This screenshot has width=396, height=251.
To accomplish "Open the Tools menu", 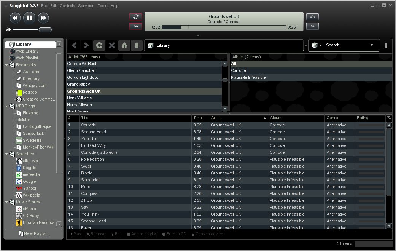I will pyautogui.click(x=103, y=6).
